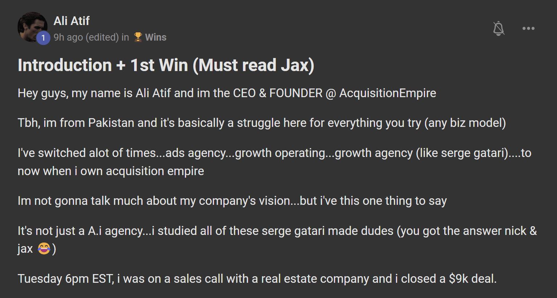Click "now when i own acquisition empire" line
Image resolution: width=557 pixels, height=298 pixels.
point(111,171)
